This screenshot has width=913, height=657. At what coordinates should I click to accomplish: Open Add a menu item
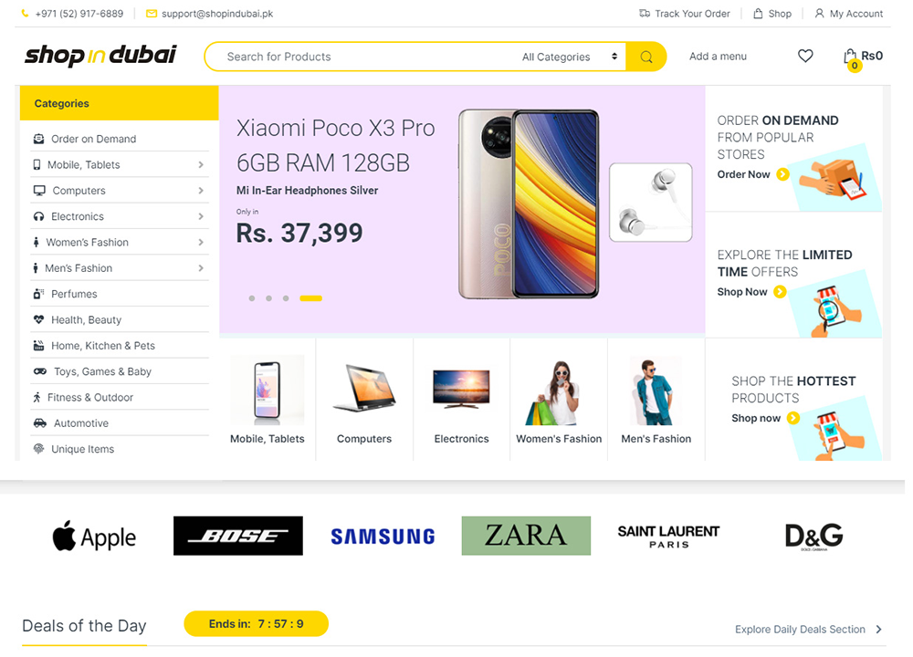pos(718,57)
